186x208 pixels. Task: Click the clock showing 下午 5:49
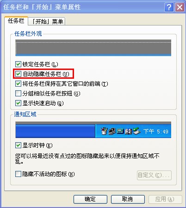[x=156, y=132]
